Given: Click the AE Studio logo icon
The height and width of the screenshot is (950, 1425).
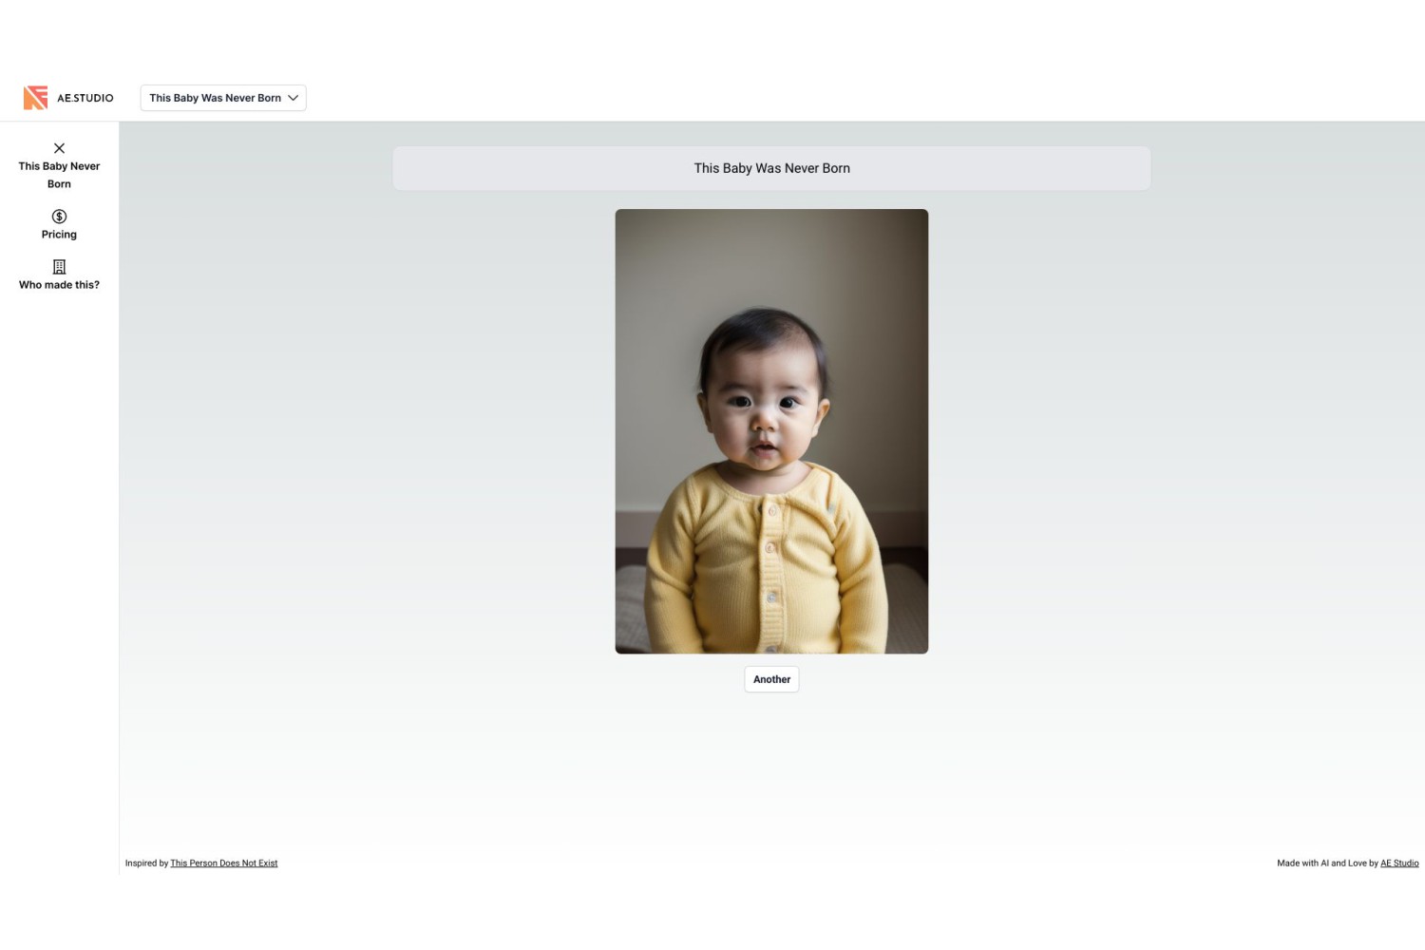Looking at the screenshot, I should point(35,98).
